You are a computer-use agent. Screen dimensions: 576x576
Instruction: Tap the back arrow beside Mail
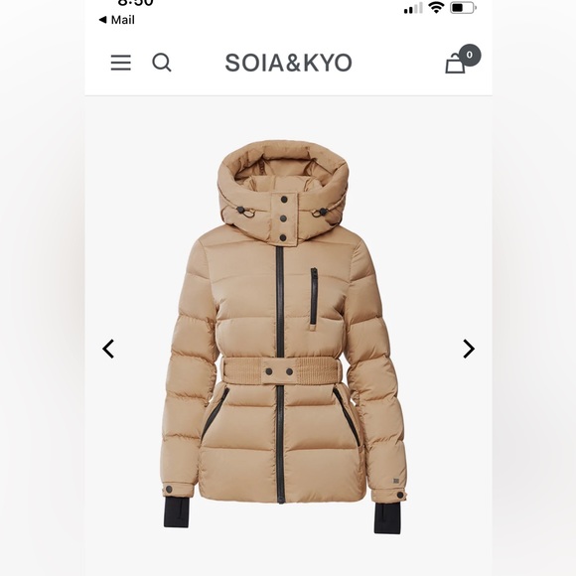tap(103, 20)
